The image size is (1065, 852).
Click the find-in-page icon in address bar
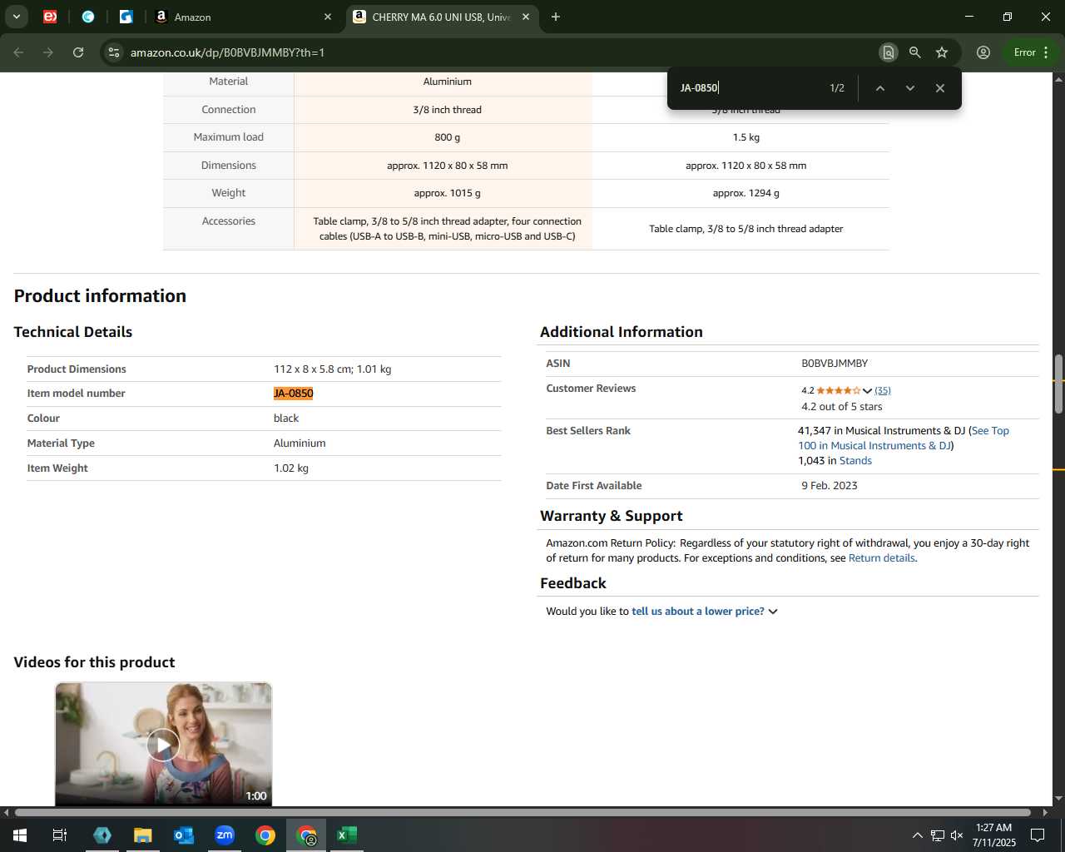[x=889, y=52]
